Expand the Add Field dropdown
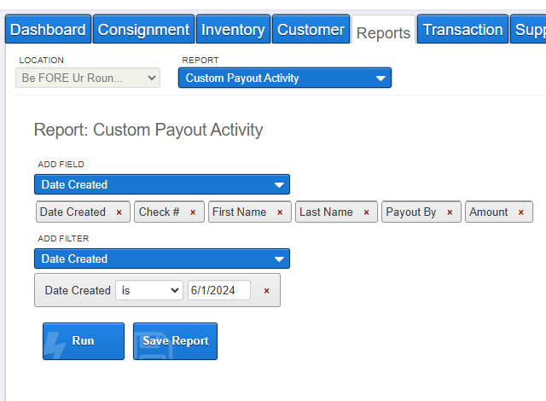This screenshot has width=546, height=401. click(x=162, y=184)
